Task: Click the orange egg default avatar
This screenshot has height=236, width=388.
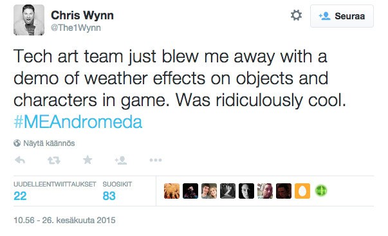Action: tap(302, 191)
